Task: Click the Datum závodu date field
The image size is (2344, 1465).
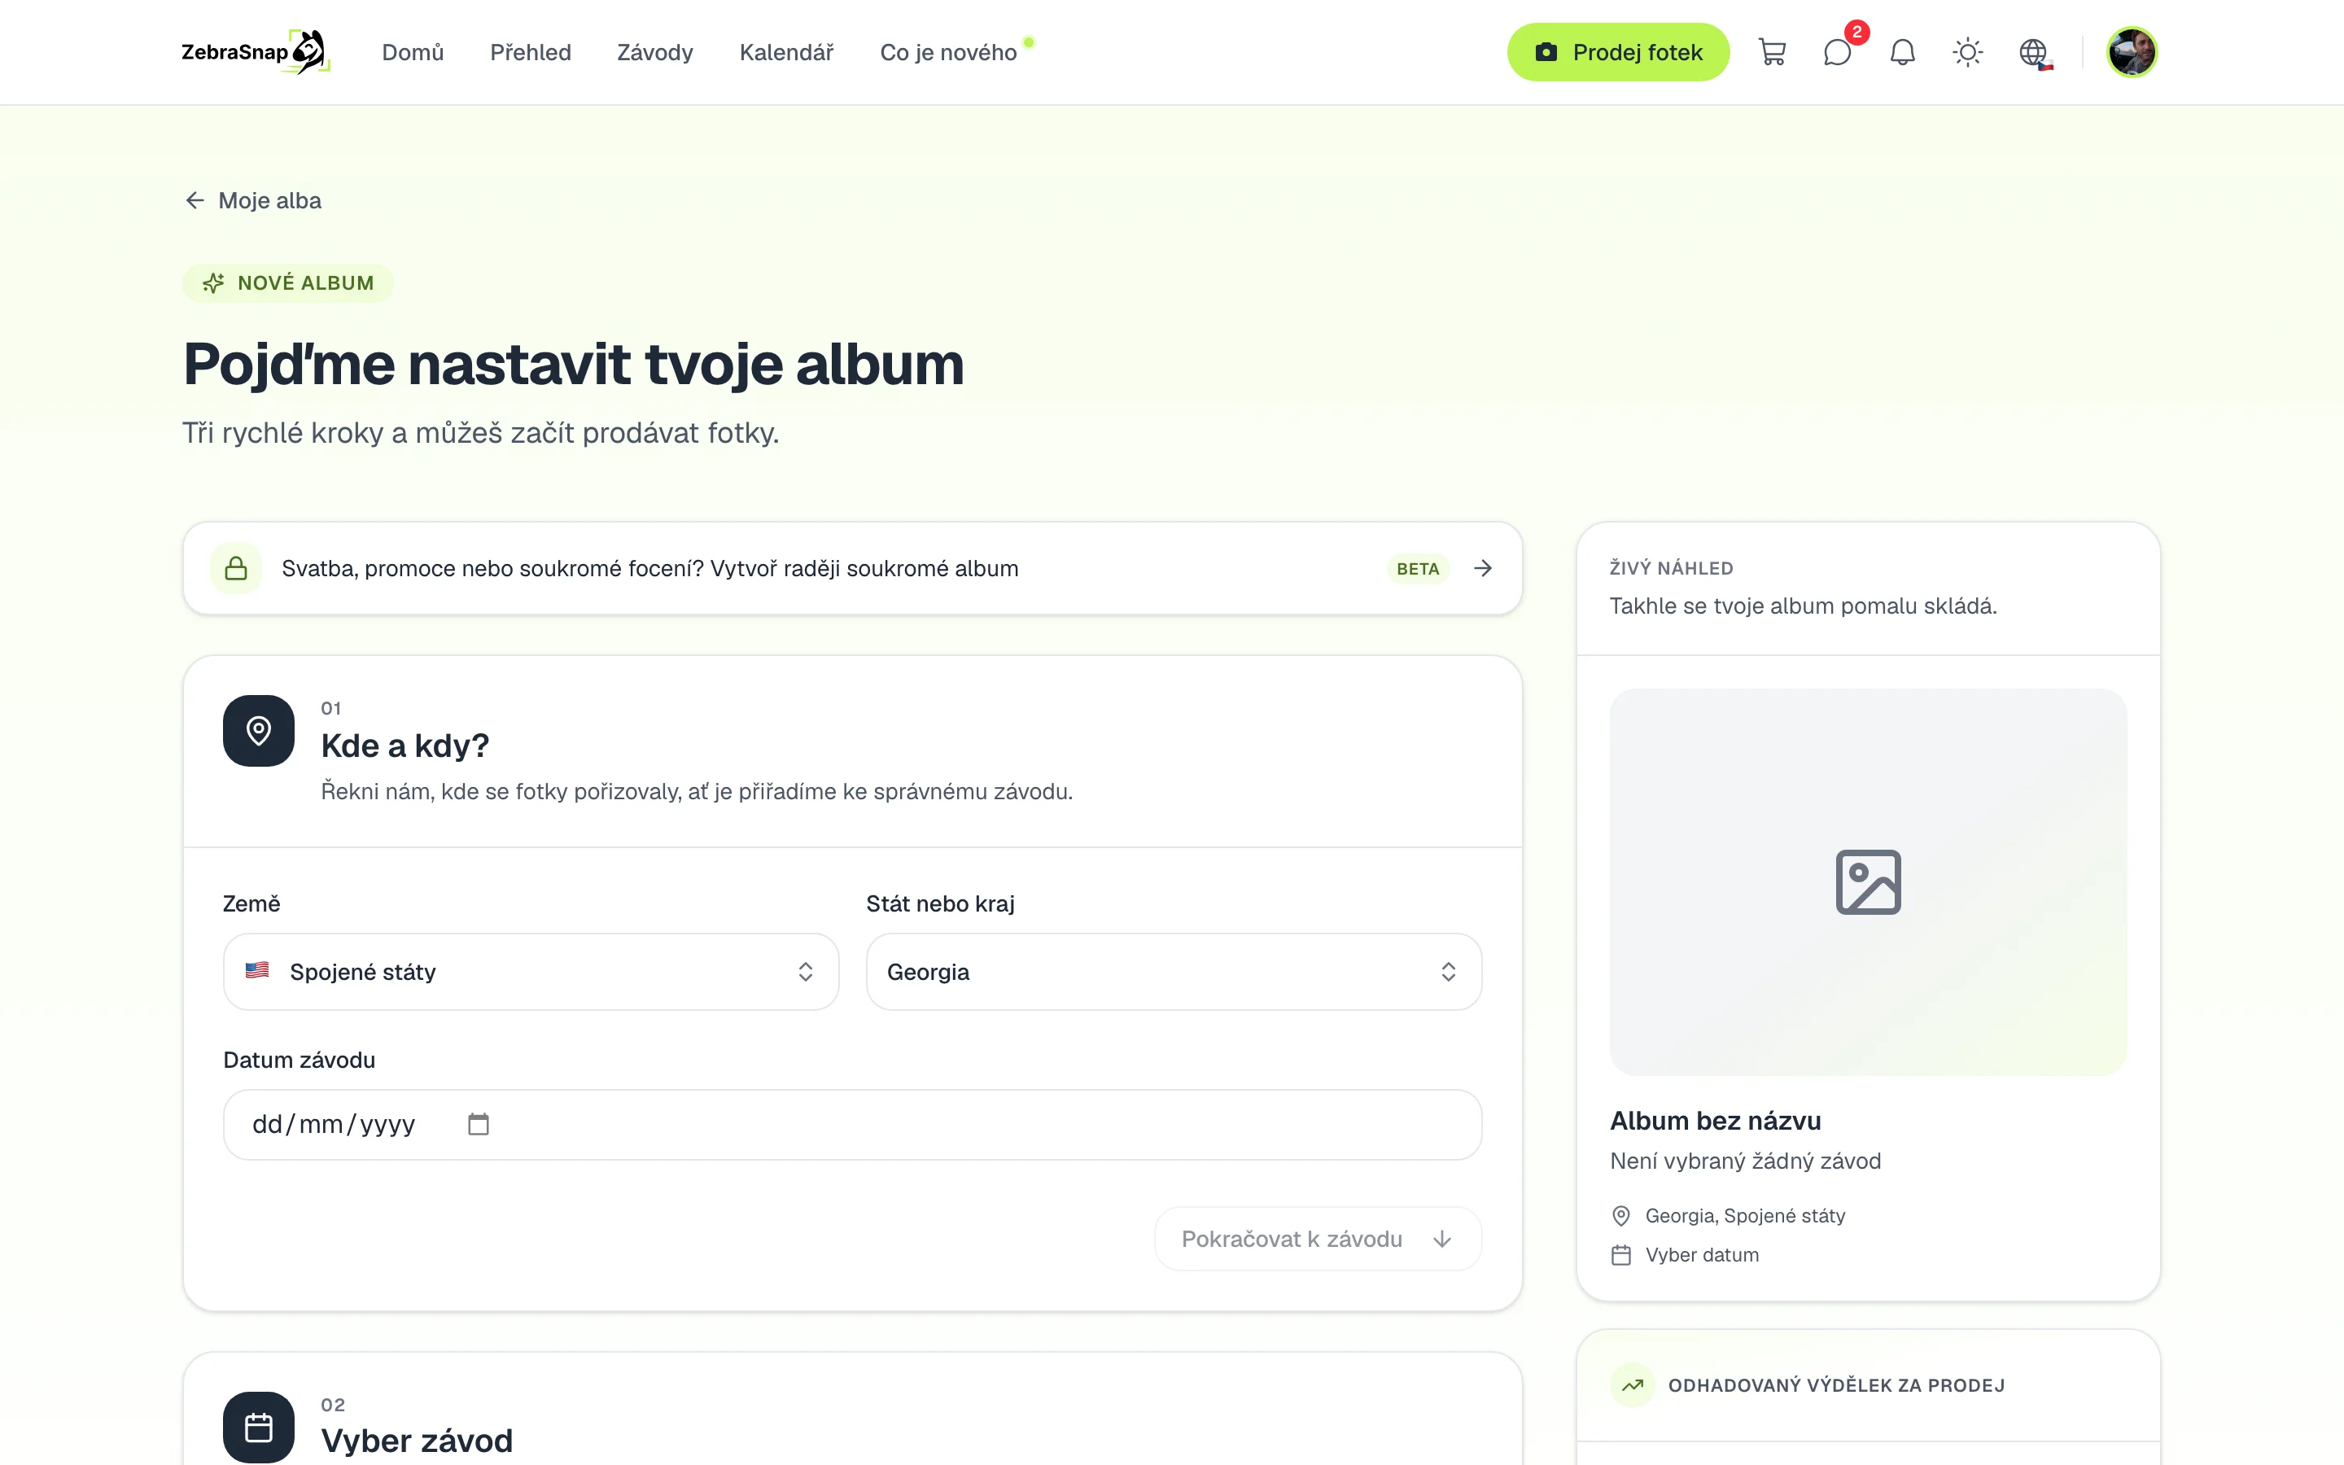Action: 852,1124
